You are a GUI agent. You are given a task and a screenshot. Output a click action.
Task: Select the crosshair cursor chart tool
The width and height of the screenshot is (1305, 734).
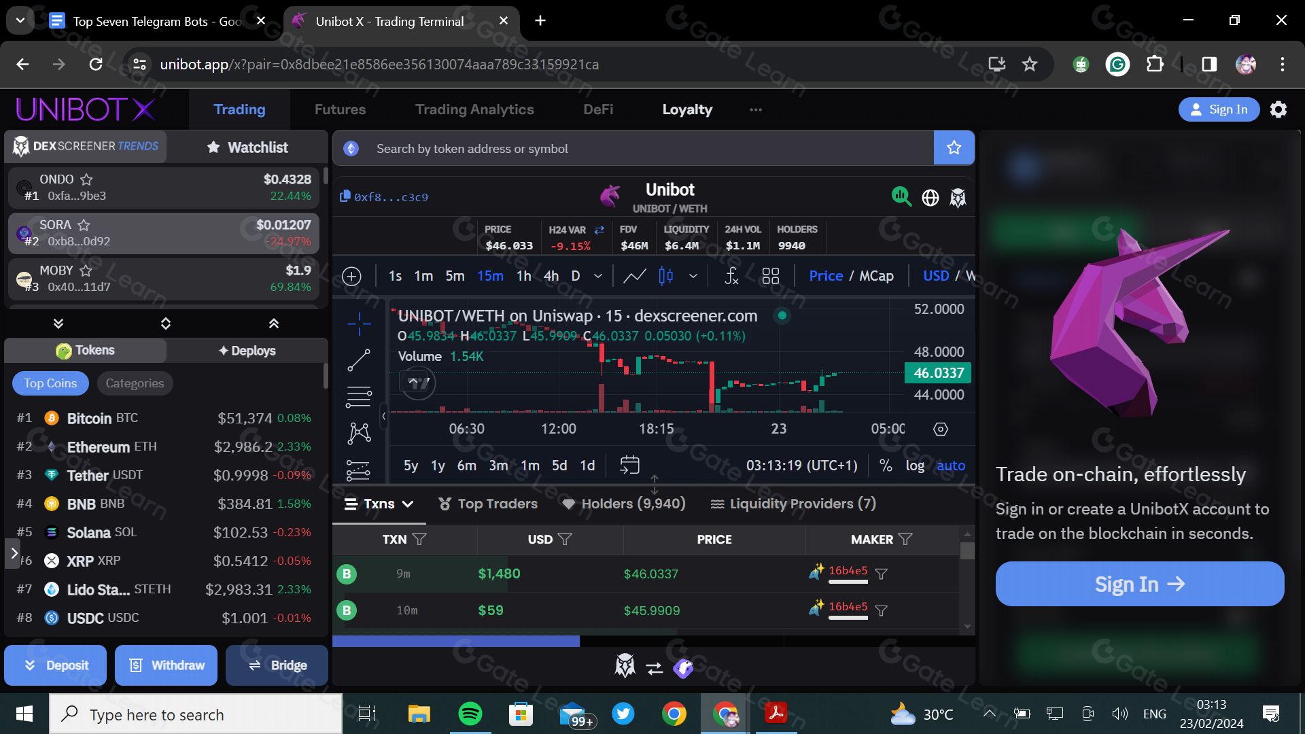coord(359,324)
